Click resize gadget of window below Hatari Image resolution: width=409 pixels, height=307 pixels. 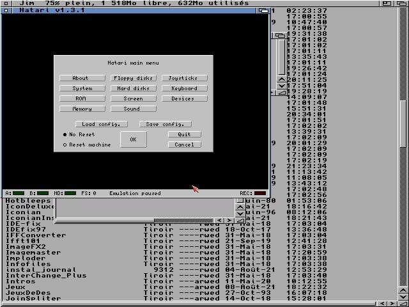[240, 221]
